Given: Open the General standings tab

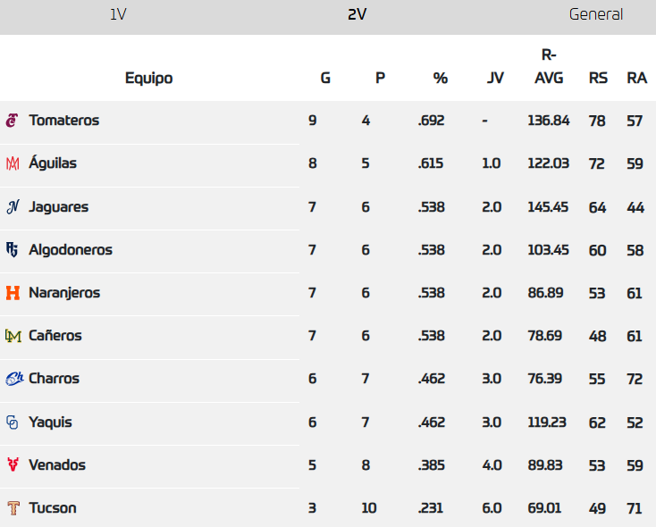Looking at the screenshot, I should click(x=596, y=14).
